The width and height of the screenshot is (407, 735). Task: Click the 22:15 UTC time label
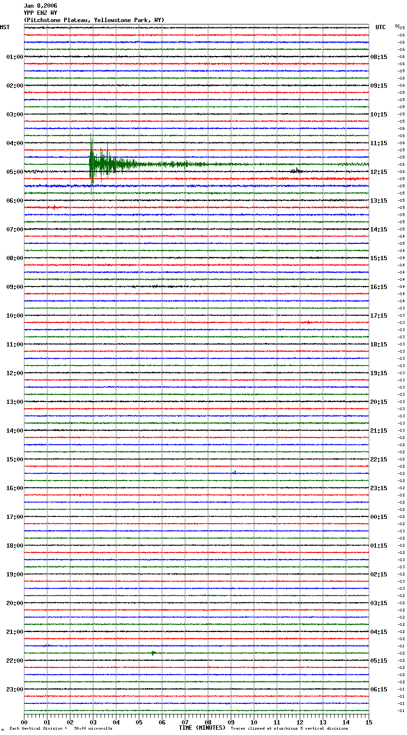pos(379,459)
